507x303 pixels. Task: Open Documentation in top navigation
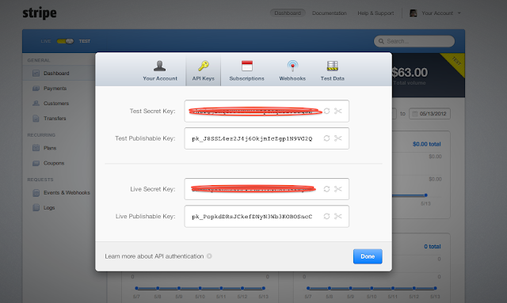tap(330, 13)
